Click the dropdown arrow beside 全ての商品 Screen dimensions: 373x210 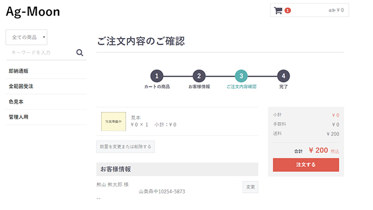coord(44,37)
